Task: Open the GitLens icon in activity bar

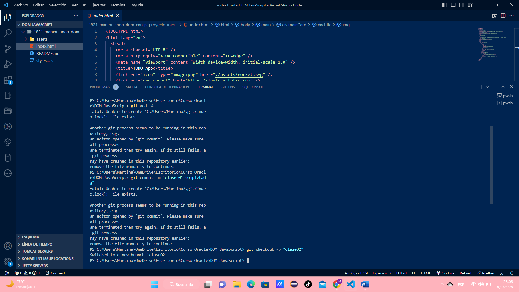Action: pos(8,127)
